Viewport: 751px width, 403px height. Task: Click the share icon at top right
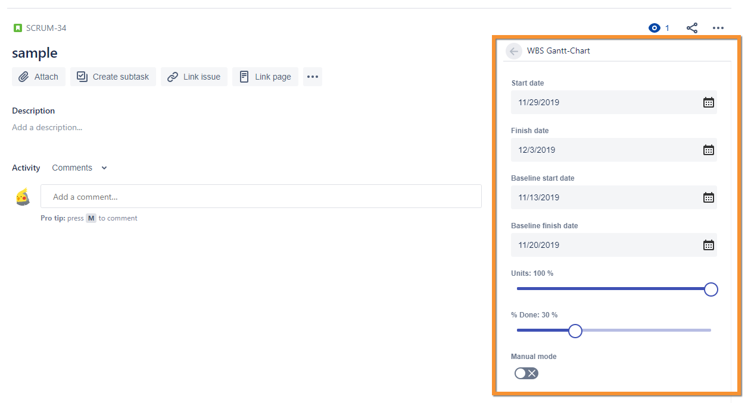click(x=691, y=28)
